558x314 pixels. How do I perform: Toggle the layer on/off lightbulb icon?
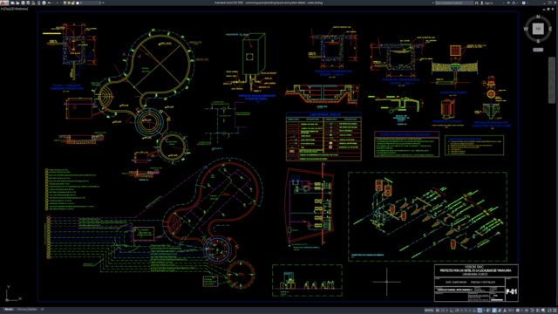65,3
